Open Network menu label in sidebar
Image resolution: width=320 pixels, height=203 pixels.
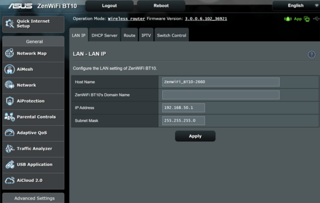[26, 85]
